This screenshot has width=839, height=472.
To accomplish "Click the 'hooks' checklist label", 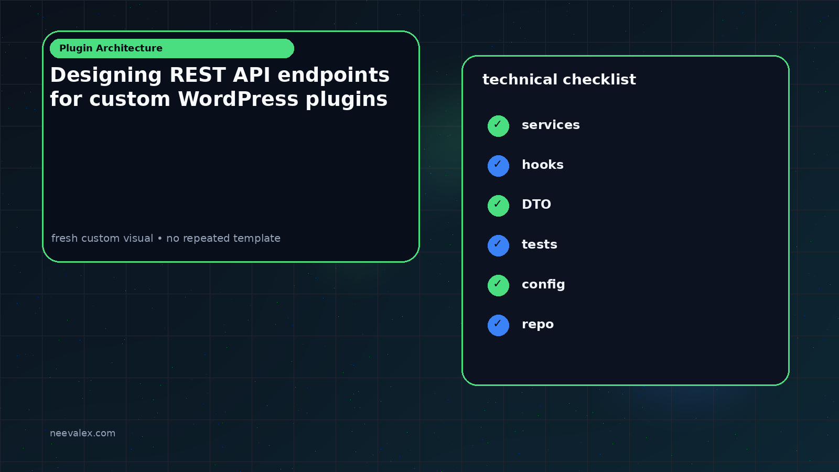I will pos(543,165).
